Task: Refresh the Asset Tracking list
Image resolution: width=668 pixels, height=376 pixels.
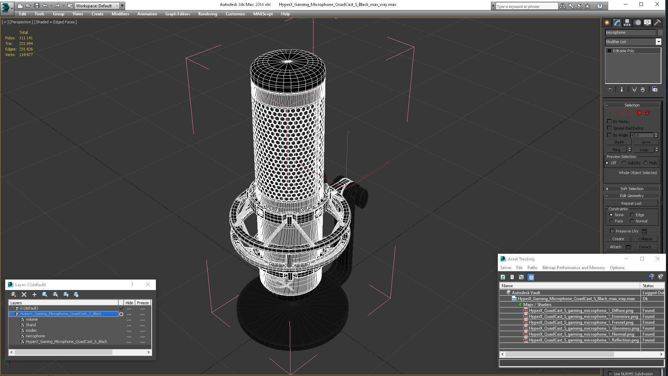Action: click(503, 277)
